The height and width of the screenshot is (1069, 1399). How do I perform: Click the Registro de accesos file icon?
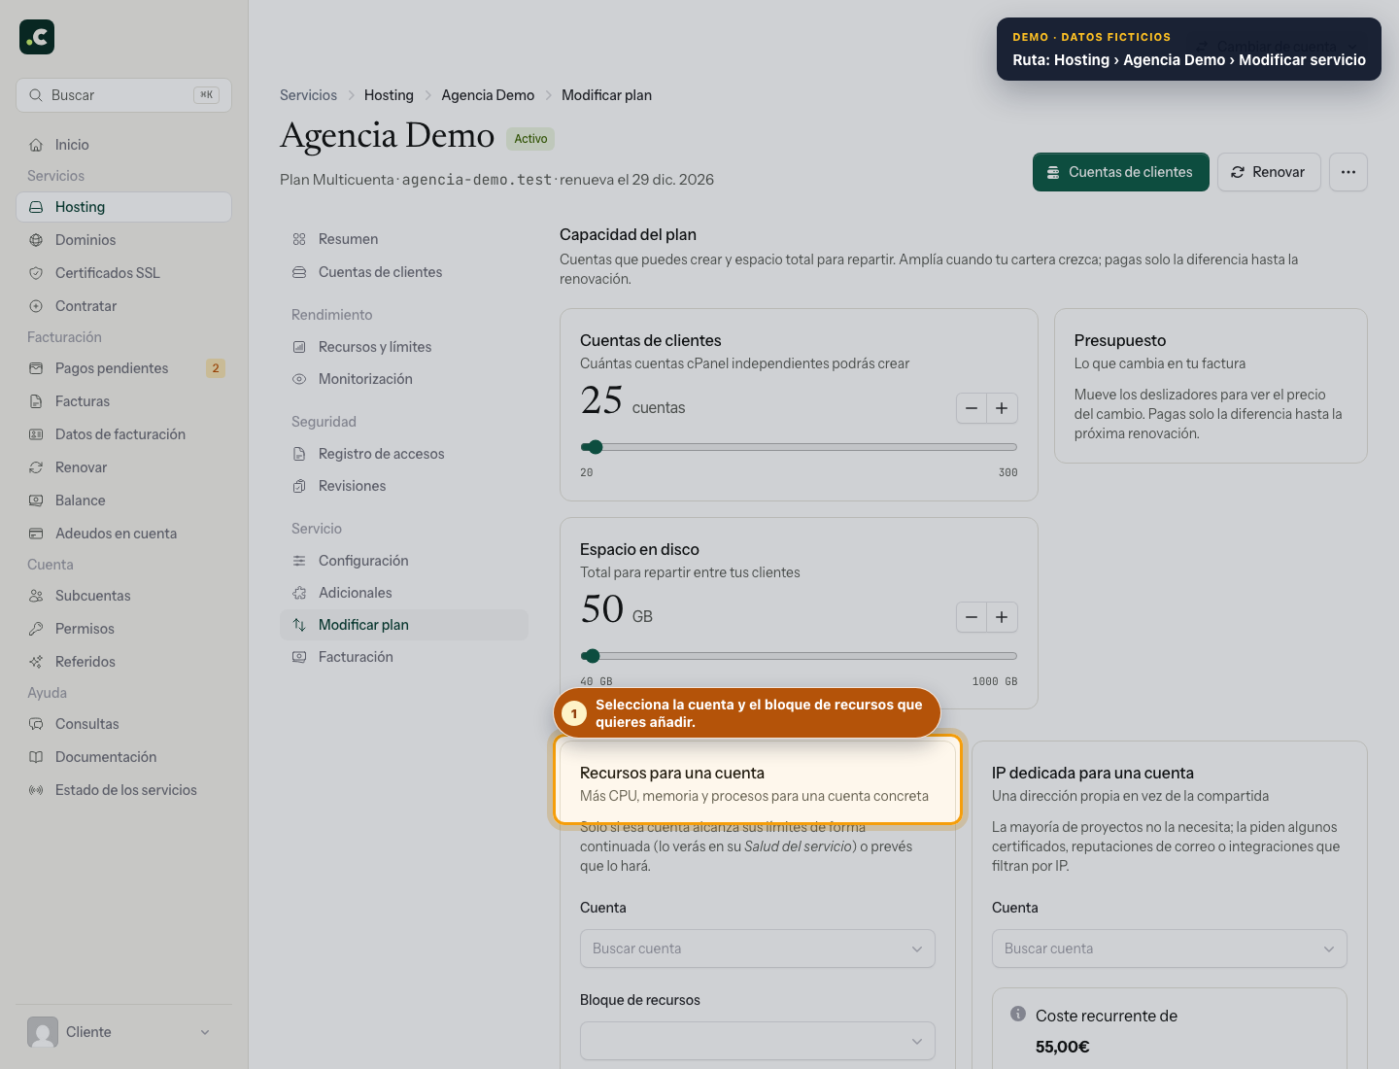click(x=299, y=454)
